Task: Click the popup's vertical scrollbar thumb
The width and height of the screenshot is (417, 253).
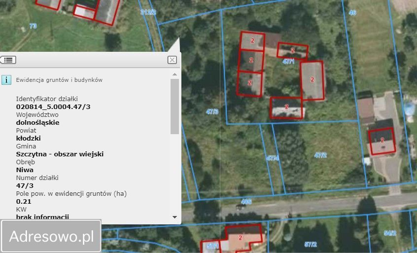Action: 174,106
